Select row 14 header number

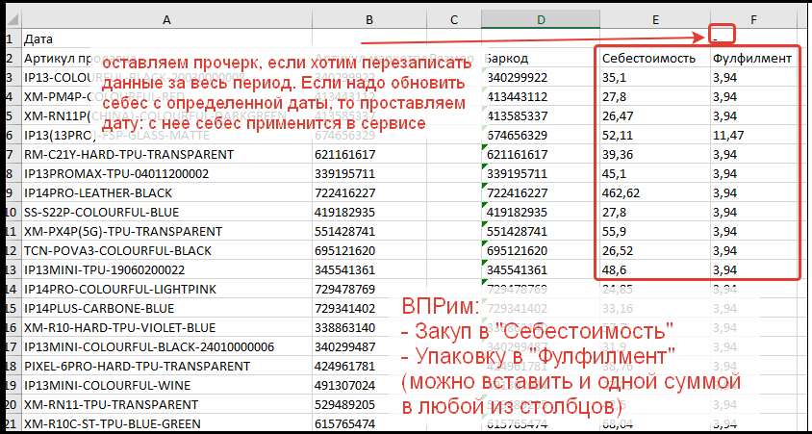(x=12, y=289)
